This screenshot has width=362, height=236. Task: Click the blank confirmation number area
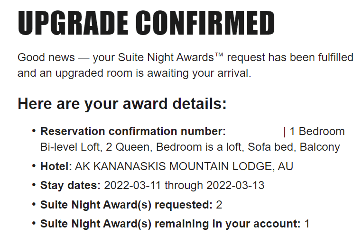[x=254, y=131]
